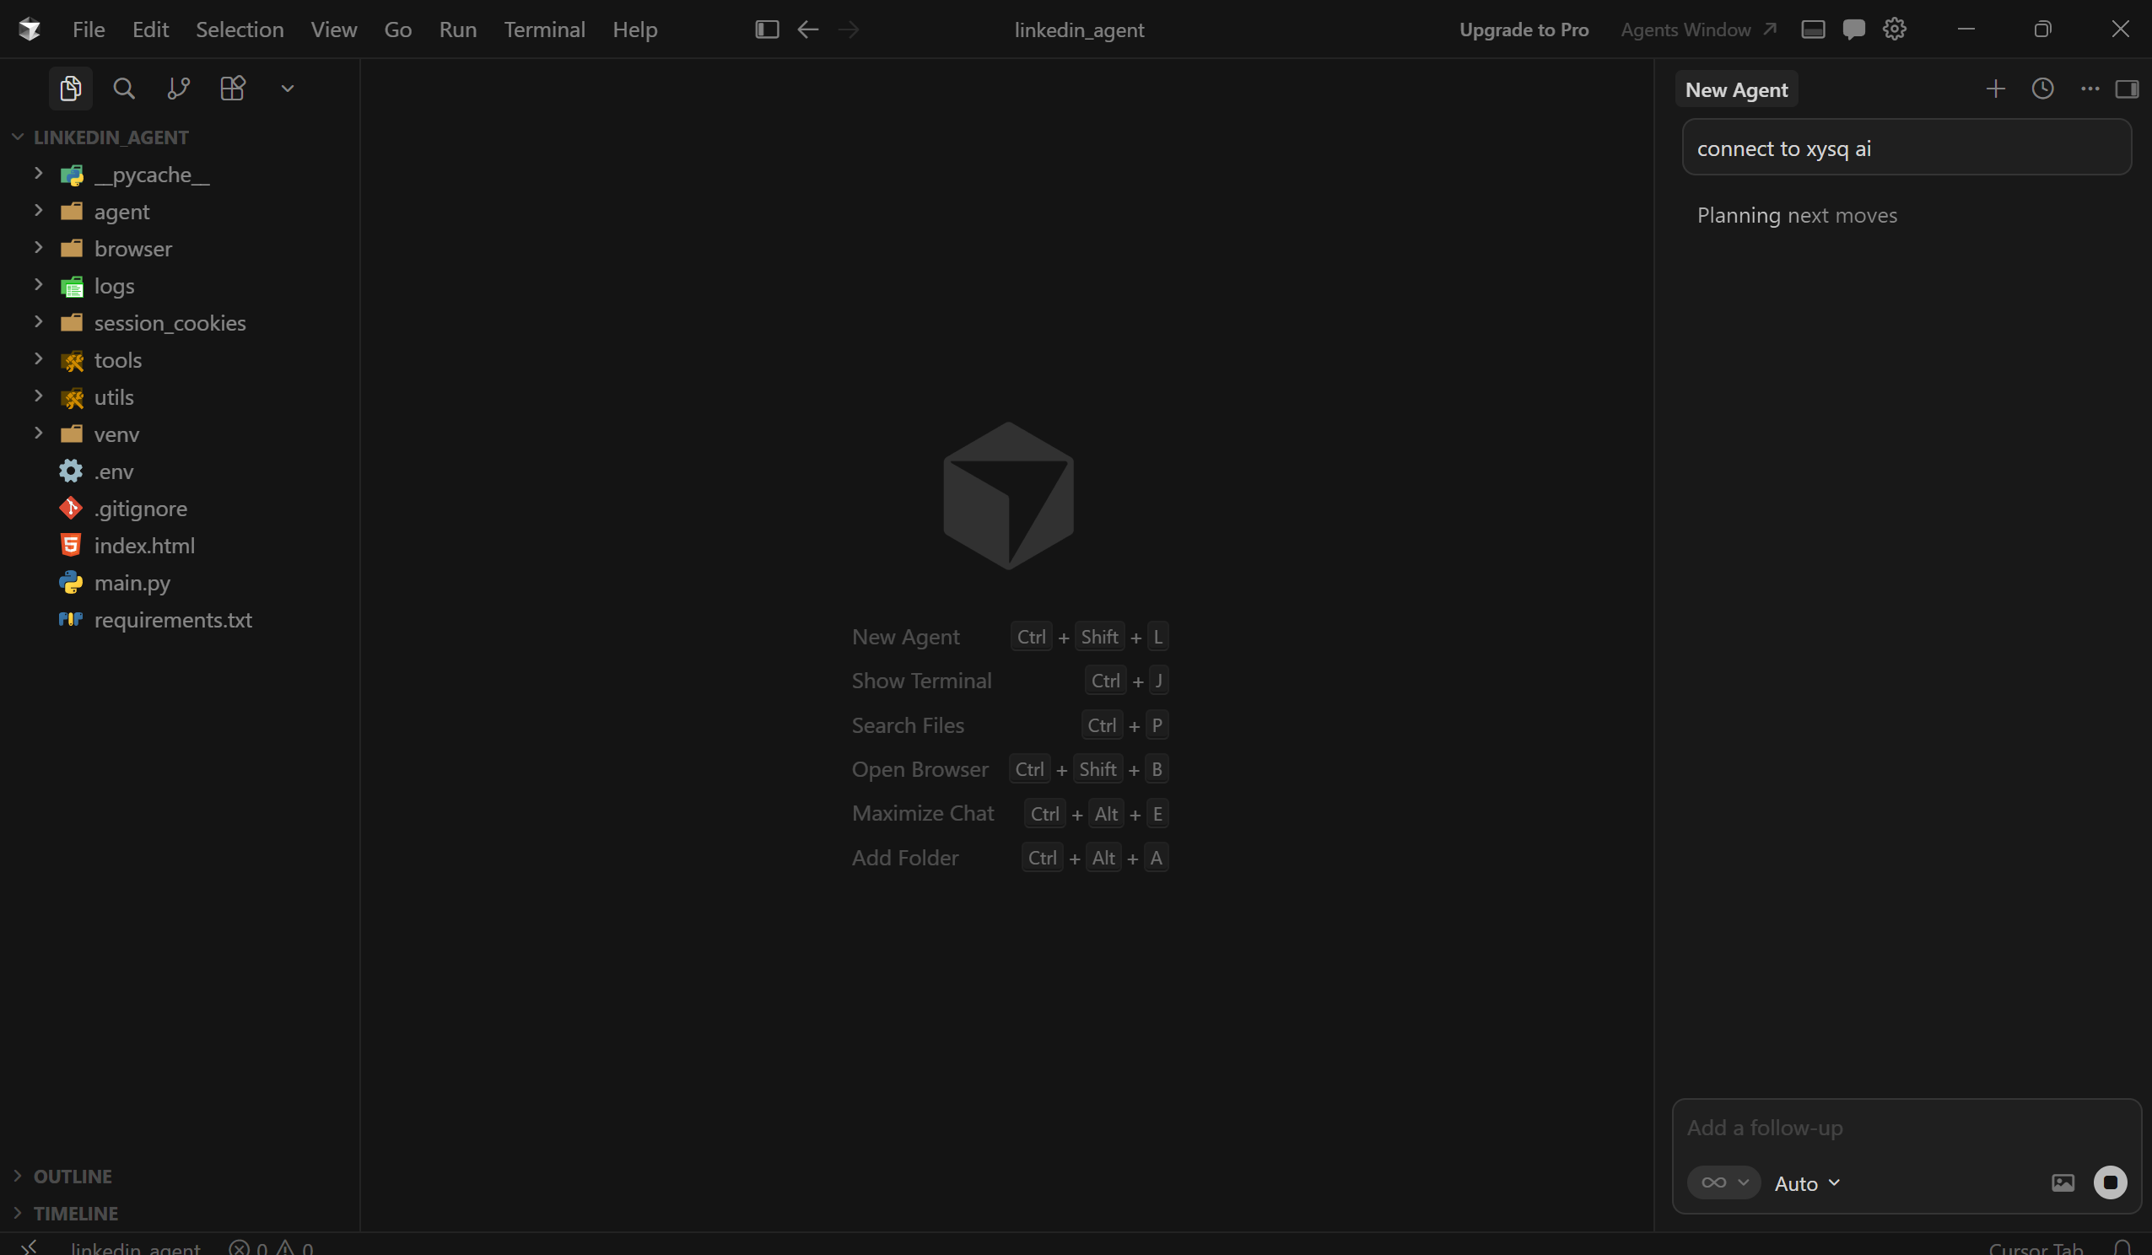Open the agent mode infinity dropdown
The image size is (2152, 1255).
pyautogui.click(x=1723, y=1182)
